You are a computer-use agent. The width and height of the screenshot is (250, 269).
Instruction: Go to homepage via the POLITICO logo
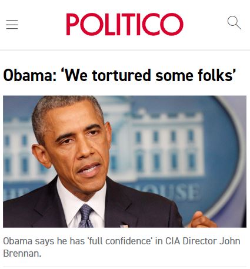click(x=125, y=24)
